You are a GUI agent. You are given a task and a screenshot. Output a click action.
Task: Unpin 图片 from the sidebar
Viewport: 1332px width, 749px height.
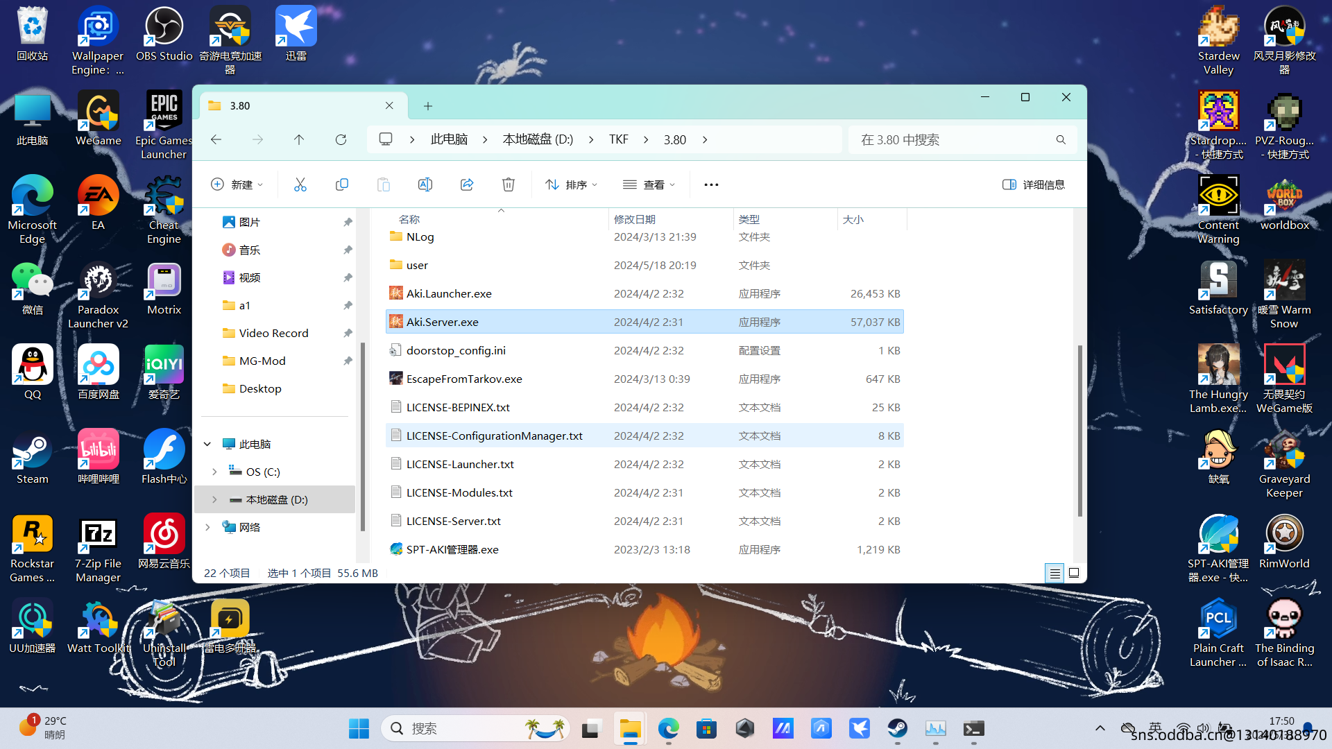(x=347, y=221)
